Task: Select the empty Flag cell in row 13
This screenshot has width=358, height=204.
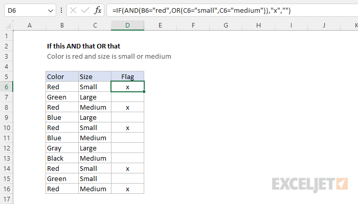Action: [x=127, y=158]
